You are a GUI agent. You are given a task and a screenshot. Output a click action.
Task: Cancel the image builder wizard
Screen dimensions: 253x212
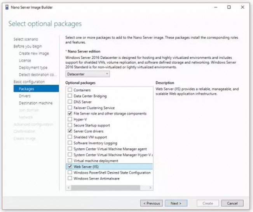(x=232, y=203)
